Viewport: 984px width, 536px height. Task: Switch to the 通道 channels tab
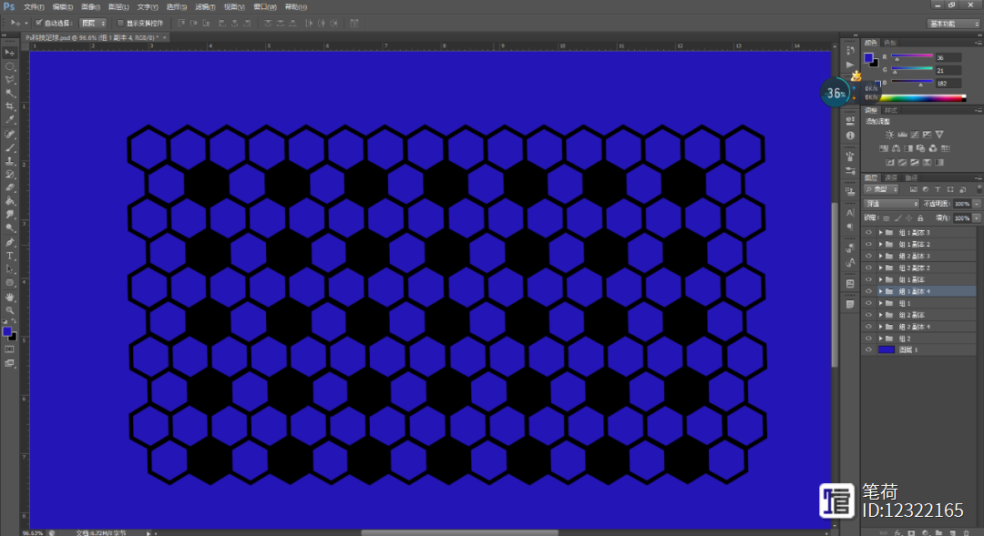[890, 178]
